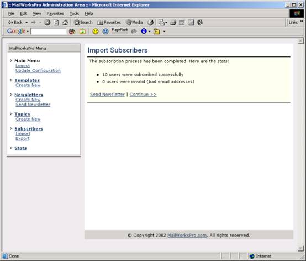This screenshot has height=261, width=306.
Task: Click the Done status bar text
Action: click(x=14, y=256)
